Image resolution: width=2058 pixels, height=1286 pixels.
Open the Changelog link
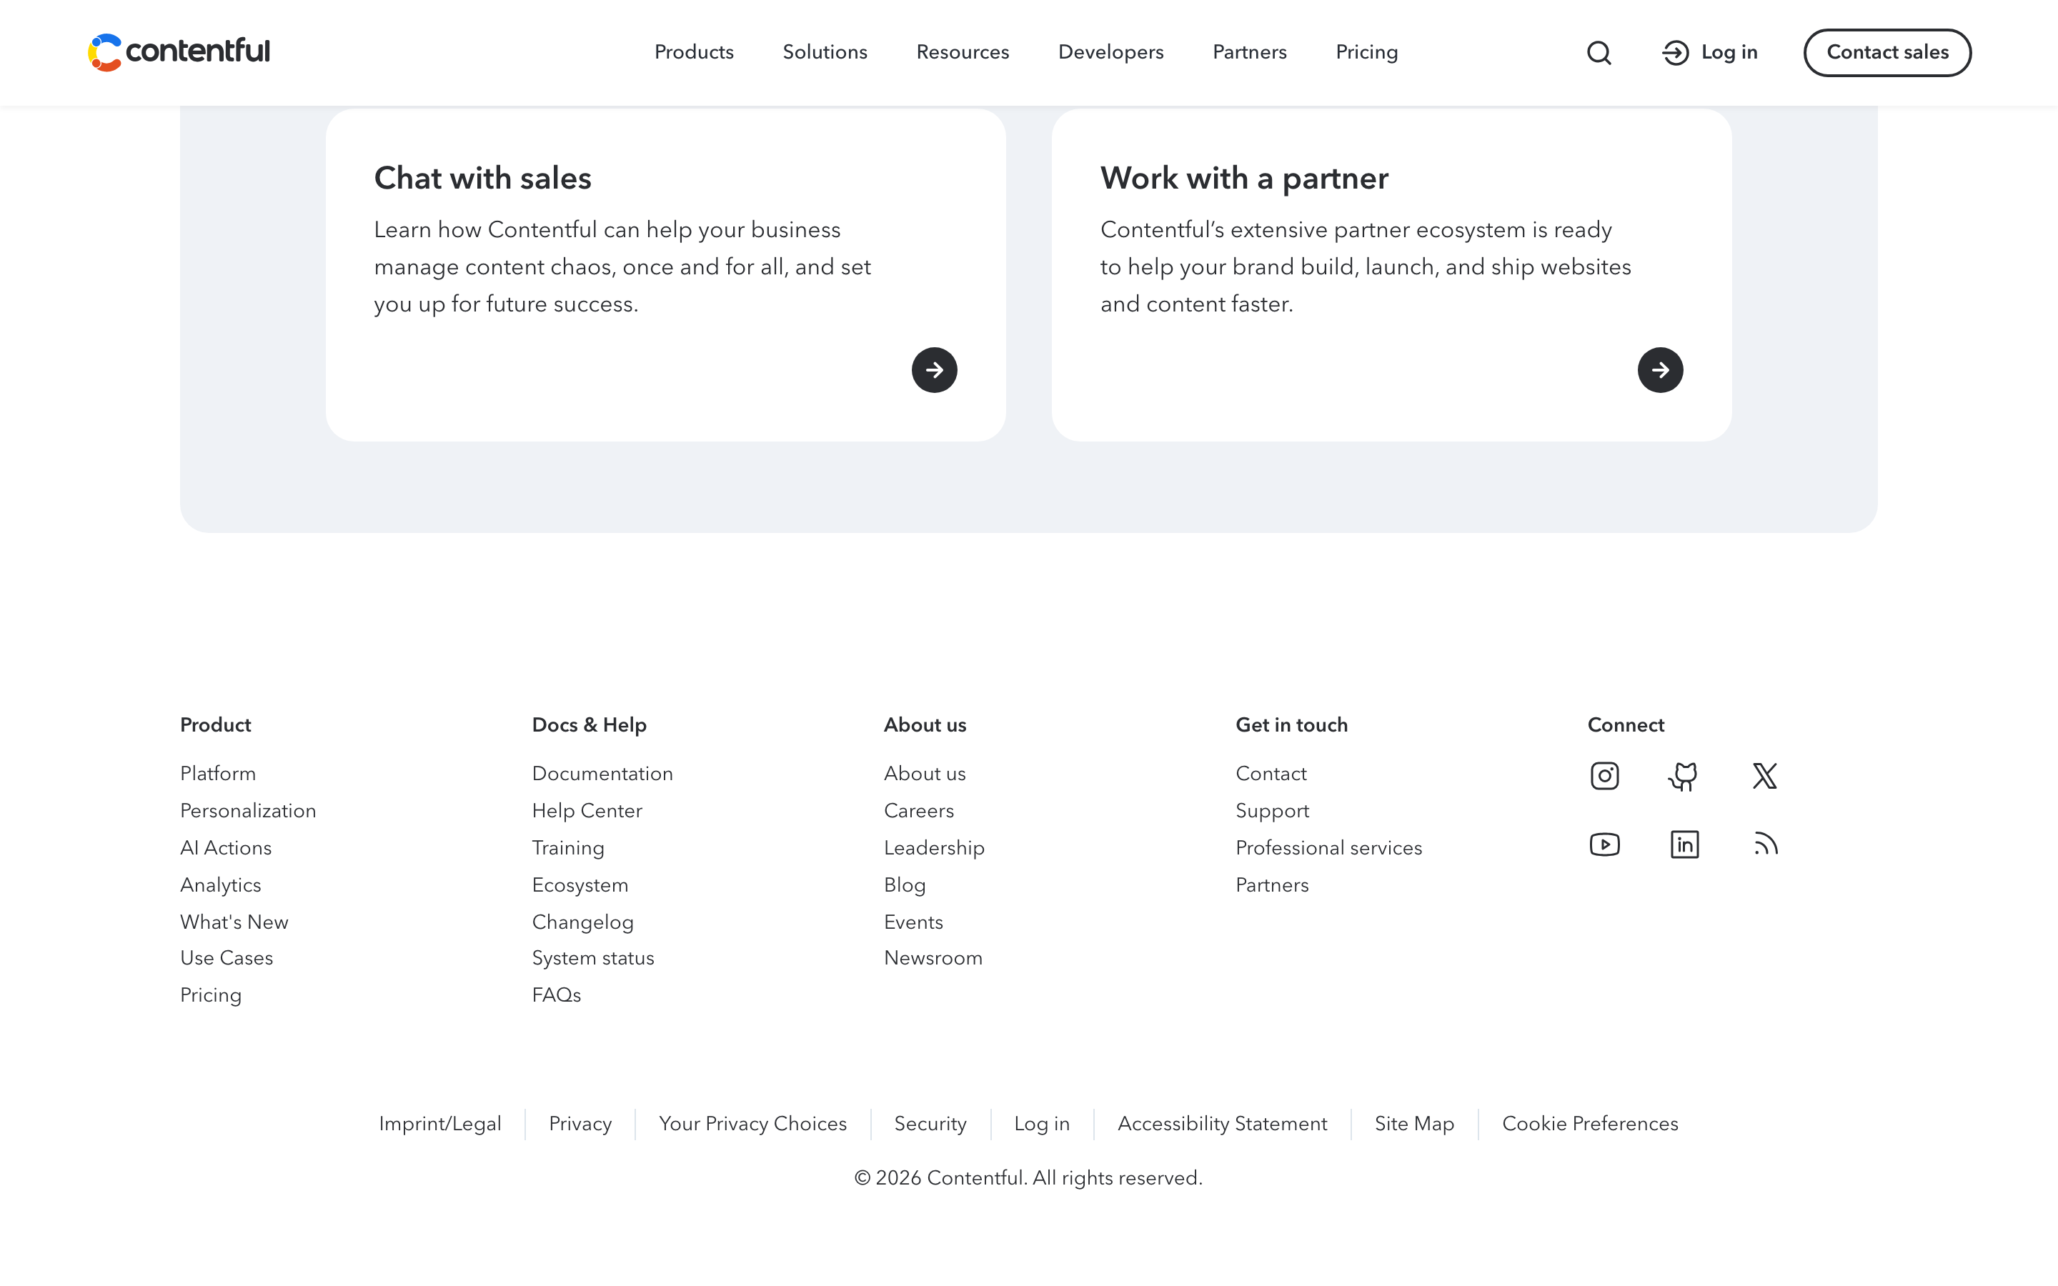[582, 923]
